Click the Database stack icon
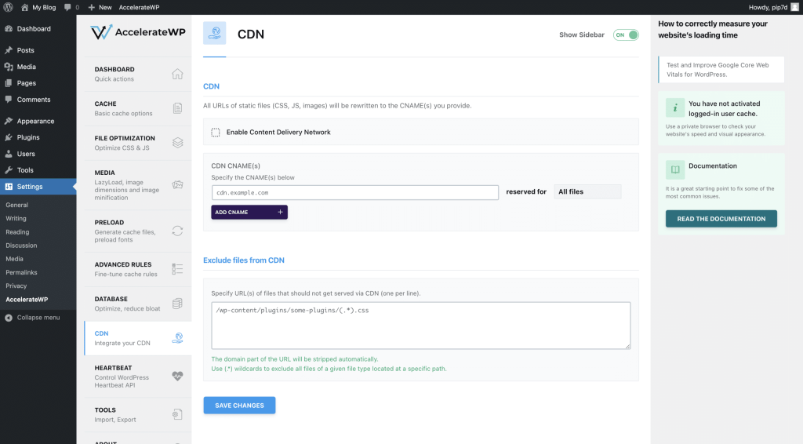 [177, 303]
